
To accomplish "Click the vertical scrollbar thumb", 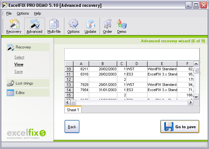I will 196,71.
